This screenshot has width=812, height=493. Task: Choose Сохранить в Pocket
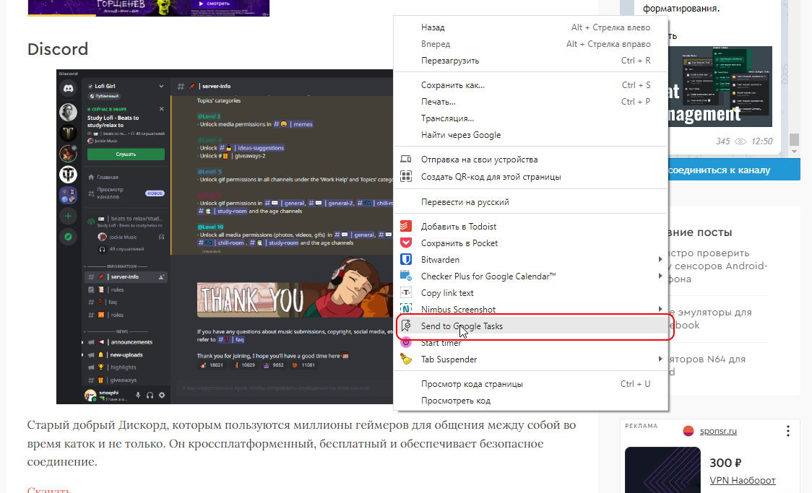point(531,243)
